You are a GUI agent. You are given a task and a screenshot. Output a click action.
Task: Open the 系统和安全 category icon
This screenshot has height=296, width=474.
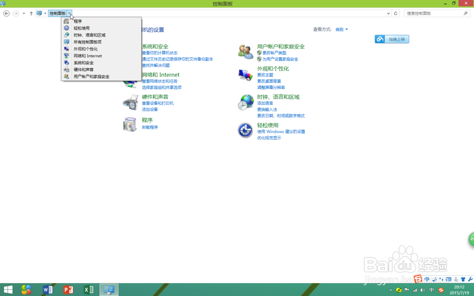pyautogui.click(x=129, y=50)
